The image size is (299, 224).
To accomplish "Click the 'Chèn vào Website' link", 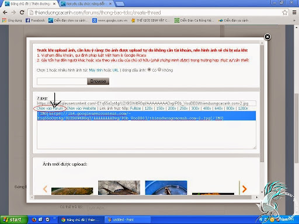I will click(x=81, y=108).
